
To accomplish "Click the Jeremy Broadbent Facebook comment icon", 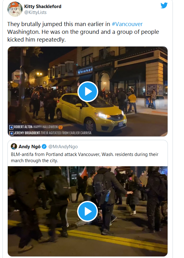I will 11,133.
